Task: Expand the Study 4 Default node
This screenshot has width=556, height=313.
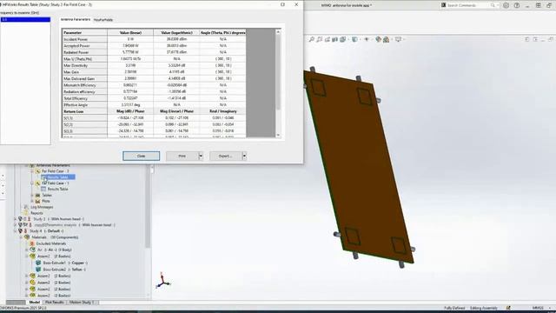Action: [x=15, y=231]
